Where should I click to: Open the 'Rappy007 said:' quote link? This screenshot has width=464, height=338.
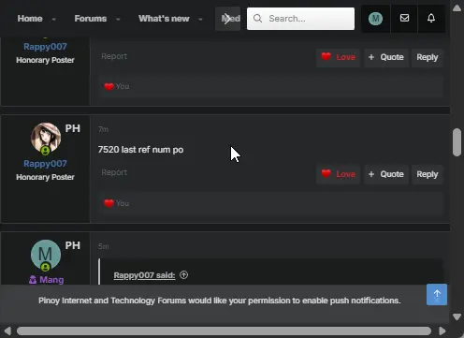click(x=144, y=275)
